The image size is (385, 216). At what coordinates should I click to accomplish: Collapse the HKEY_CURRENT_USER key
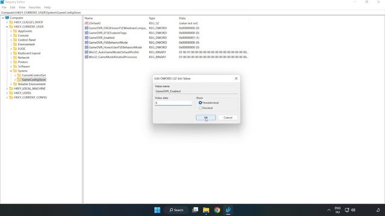click(7, 26)
